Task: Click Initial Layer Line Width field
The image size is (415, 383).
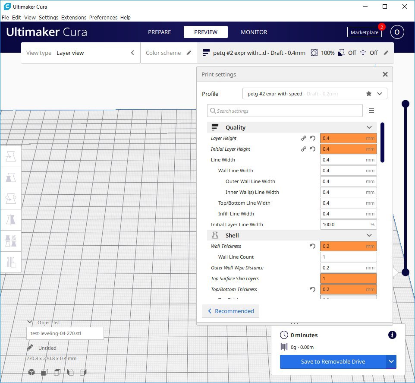Action: pyautogui.click(x=348, y=225)
